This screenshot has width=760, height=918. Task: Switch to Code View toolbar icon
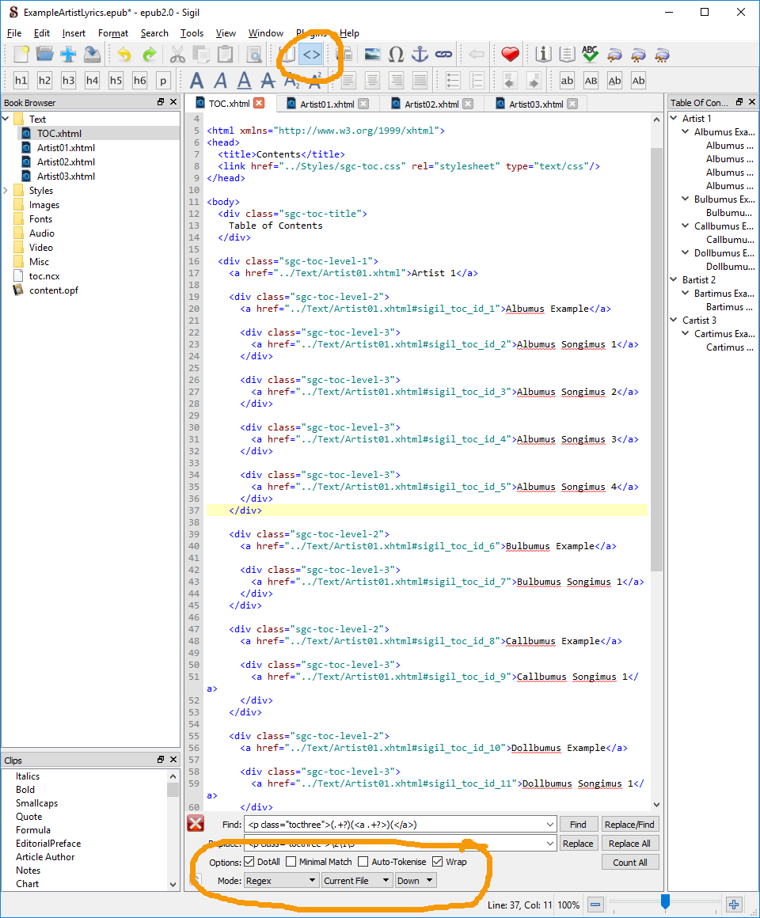[x=313, y=55]
